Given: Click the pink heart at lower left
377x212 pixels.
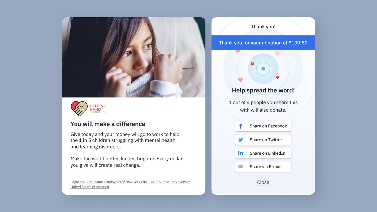Looking at the screenshot, I should [240, 79].
